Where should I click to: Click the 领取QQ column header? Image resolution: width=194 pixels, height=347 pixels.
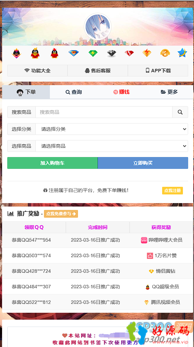(x=34, y=227)
